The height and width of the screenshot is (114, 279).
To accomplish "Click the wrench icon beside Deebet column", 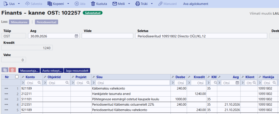I will click(x=173, y=77).
